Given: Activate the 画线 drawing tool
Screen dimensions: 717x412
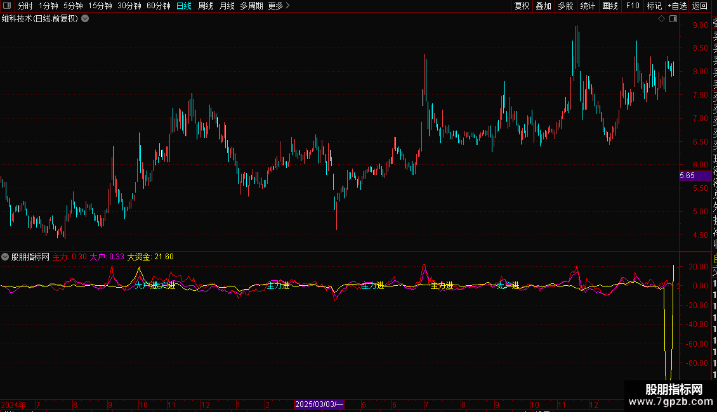Looking at the screenshot, I should click(x=610, y=6).
